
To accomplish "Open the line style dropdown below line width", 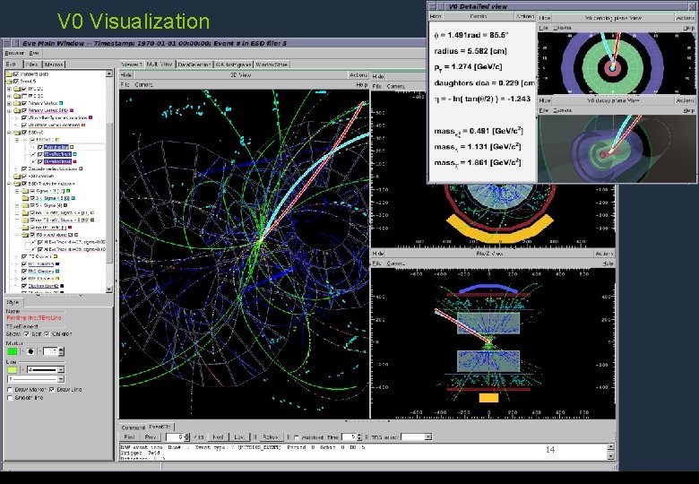I will click(x=61, y=379).
